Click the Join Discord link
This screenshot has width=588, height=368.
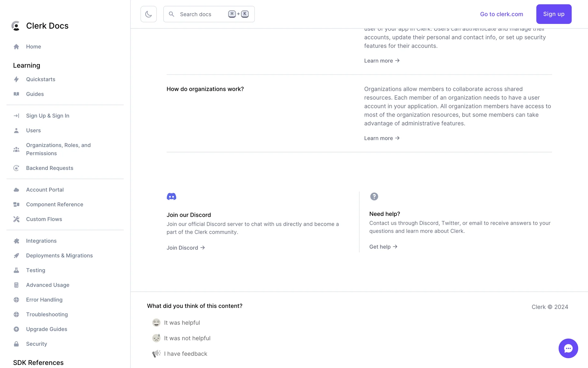point(186,248)
